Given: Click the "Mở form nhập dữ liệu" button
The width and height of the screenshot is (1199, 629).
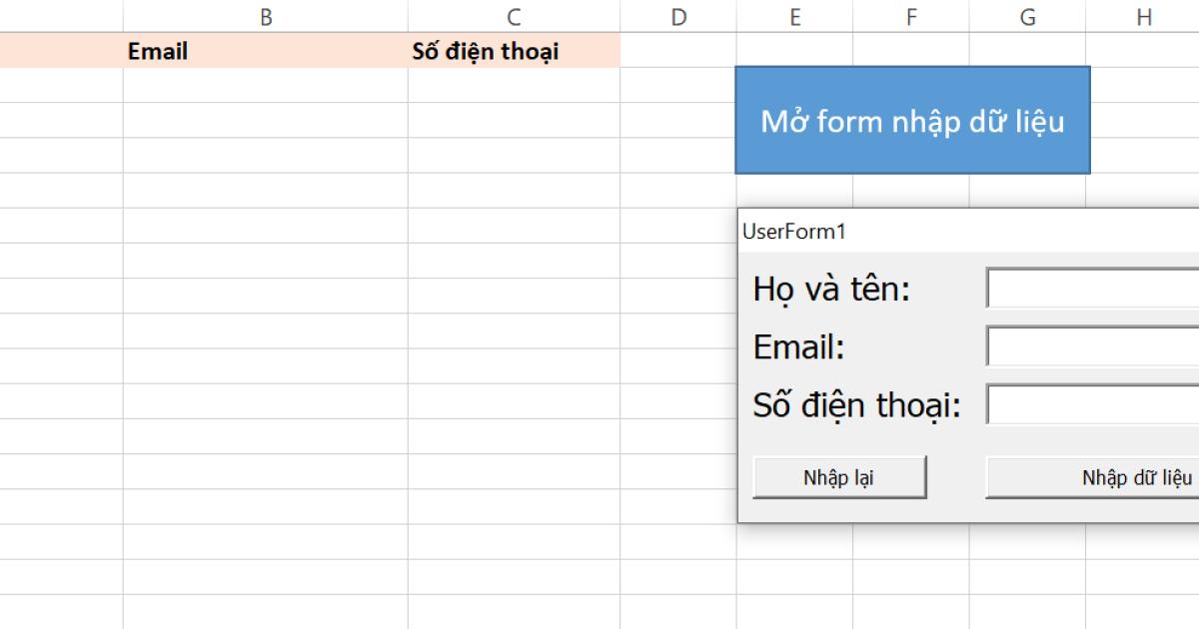Looking at the screenshot, I should coord(912,120).
